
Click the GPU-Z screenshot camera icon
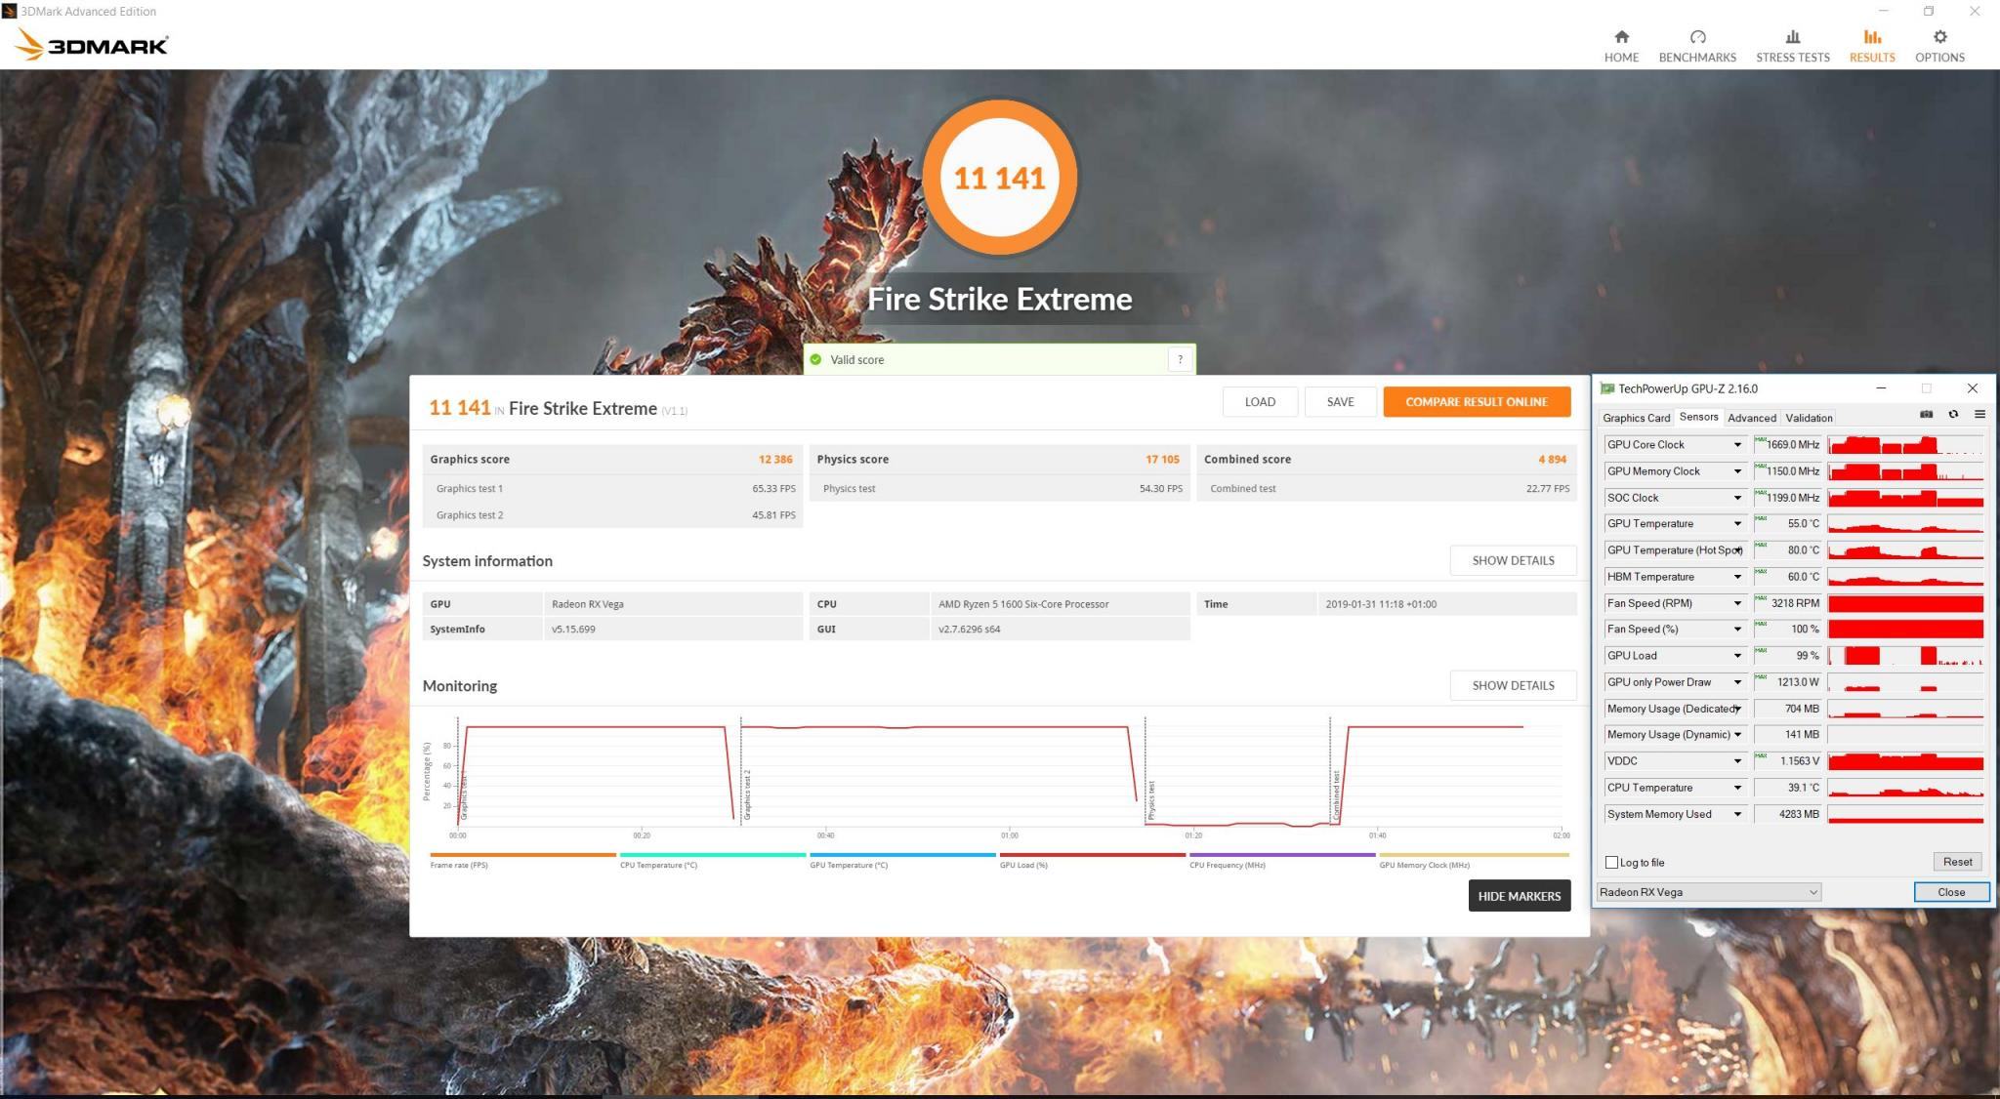1926,415
